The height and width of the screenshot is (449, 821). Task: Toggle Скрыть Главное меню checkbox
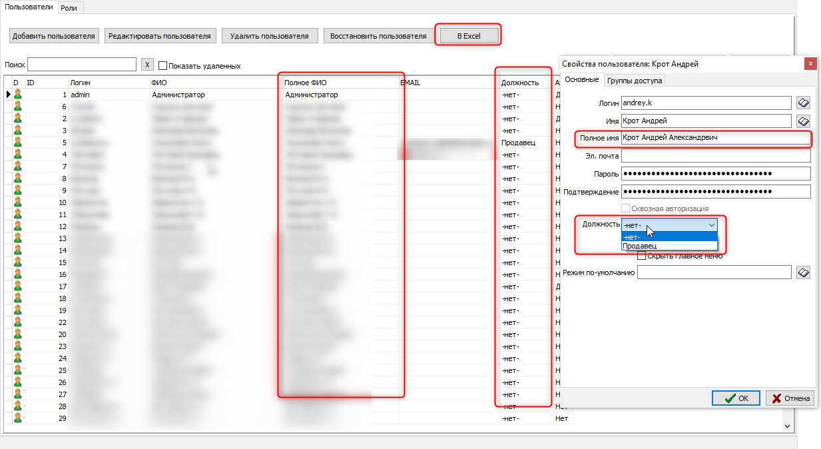click(642, 256)
